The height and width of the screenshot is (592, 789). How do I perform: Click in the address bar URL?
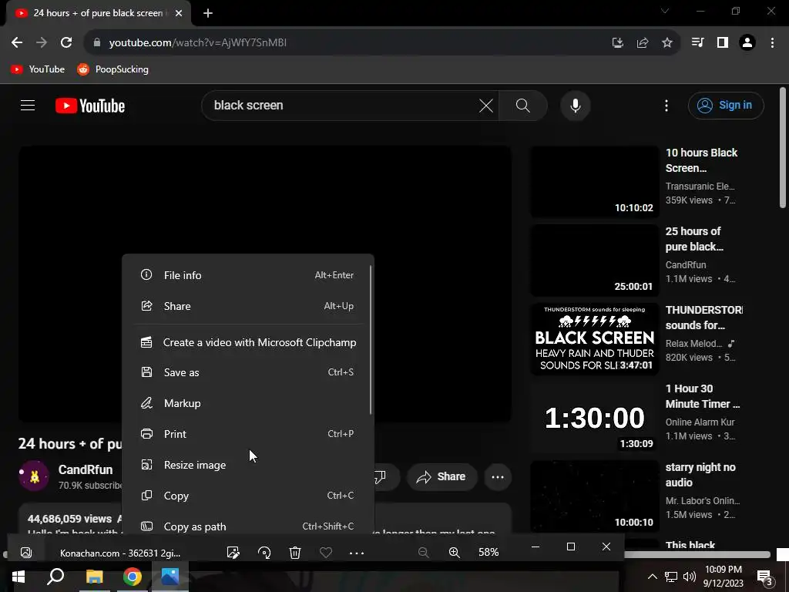click(x=198, y=43)
